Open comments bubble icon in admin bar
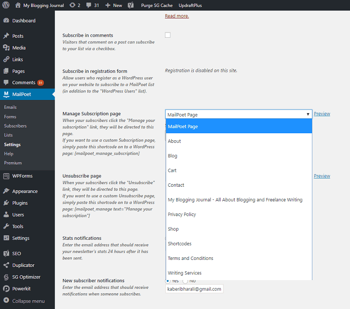The height and width of the screenshot is (309, 350). click(89, 5)
